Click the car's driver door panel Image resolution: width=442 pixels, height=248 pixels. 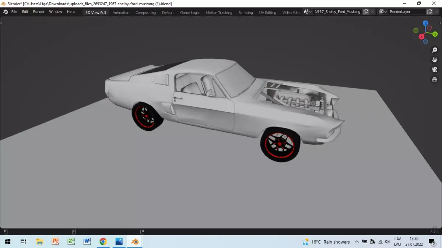[203, 112]
